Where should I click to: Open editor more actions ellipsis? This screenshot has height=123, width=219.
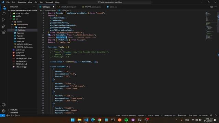(216, 7)
